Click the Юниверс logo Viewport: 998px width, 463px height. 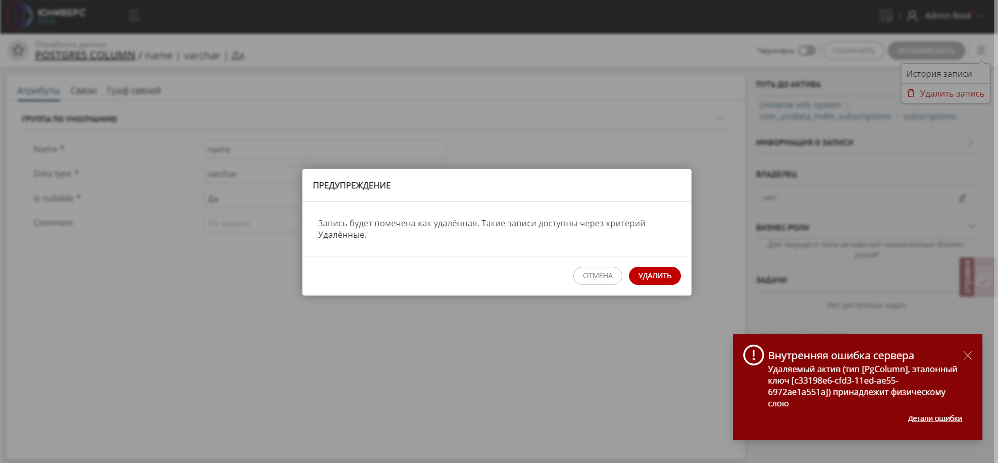pyautogui.click(x=45, y=16)
